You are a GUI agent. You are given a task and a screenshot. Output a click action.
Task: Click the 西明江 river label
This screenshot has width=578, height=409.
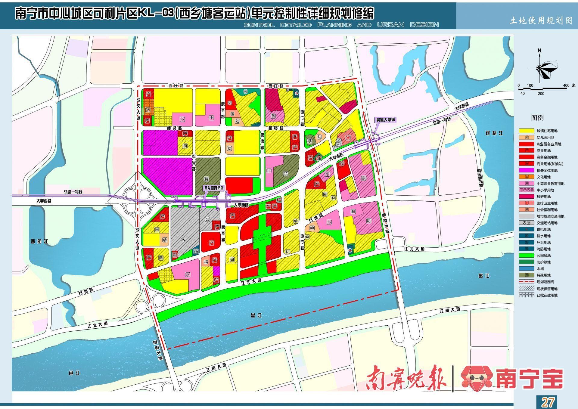pyautogui.click(x=39, y=241)
